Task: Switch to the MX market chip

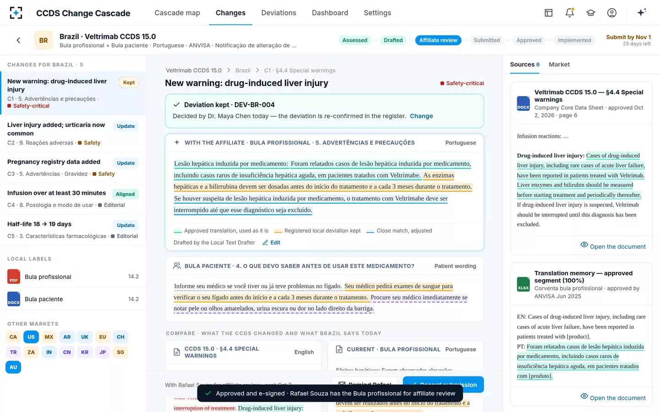Action: coord(49,337)
